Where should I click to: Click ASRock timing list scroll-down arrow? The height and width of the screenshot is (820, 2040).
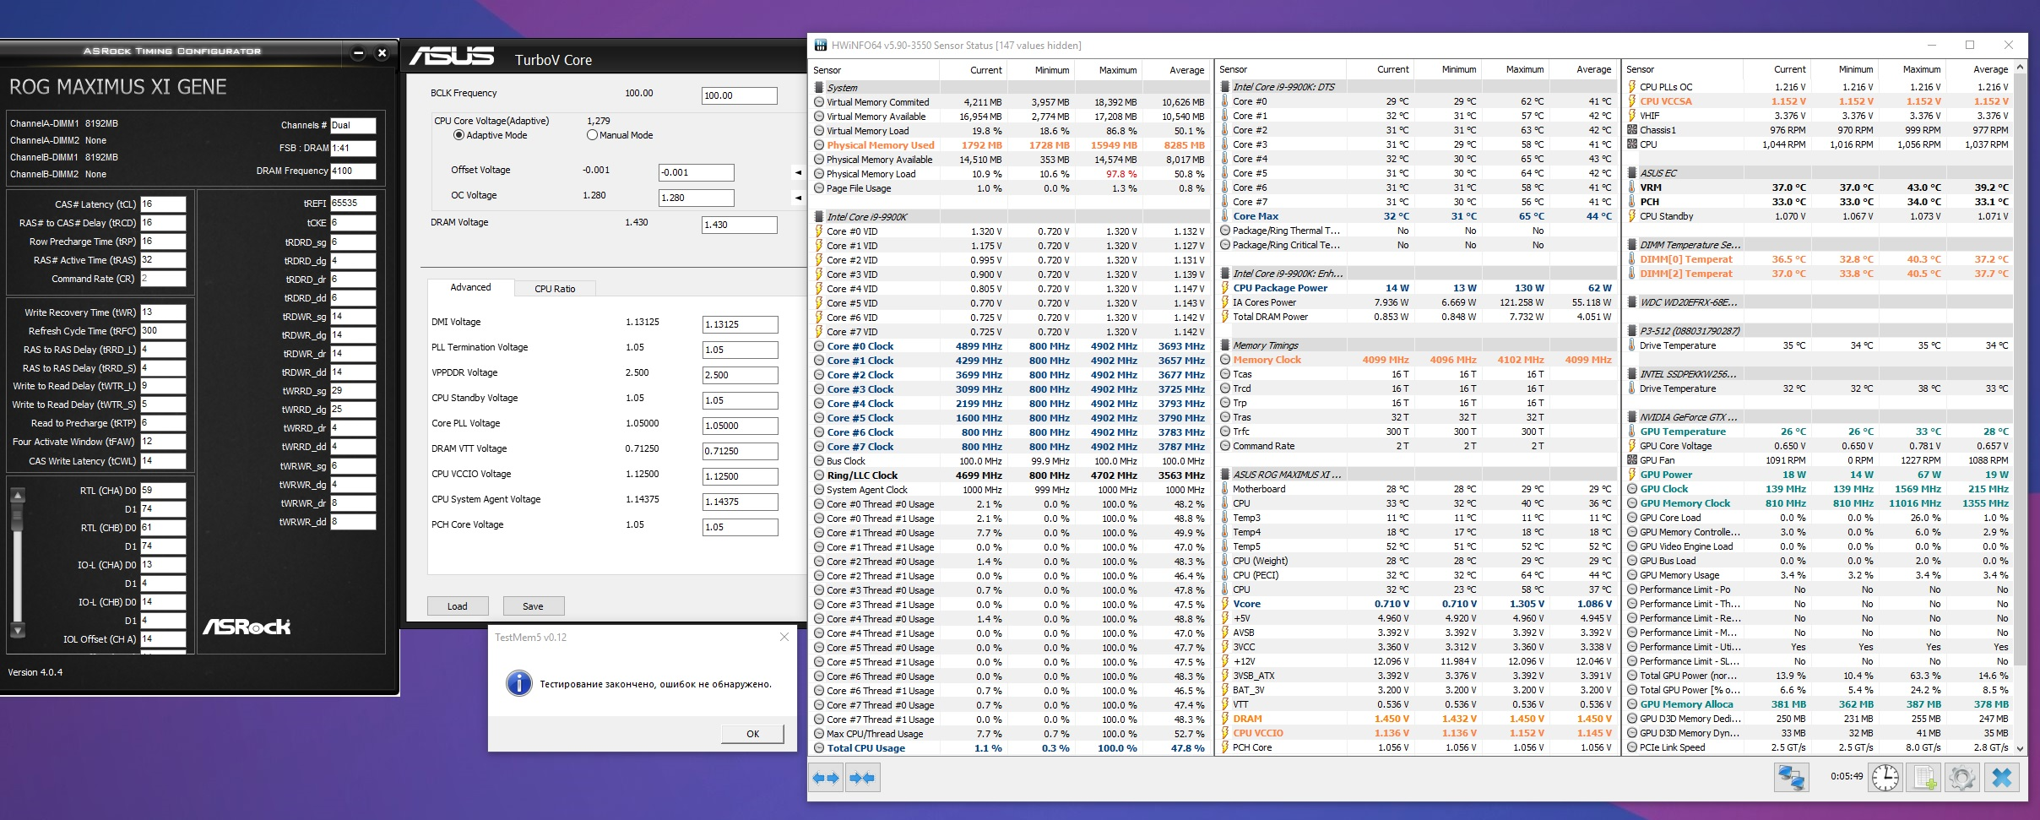pos(17,630)
